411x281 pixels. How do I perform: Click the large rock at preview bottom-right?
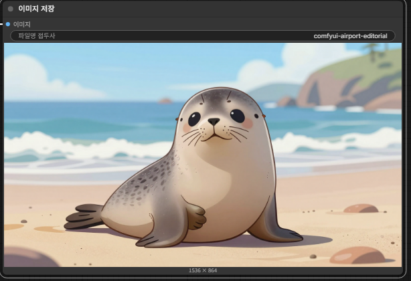357,255
